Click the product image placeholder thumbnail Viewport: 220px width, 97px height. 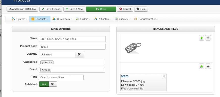(133, 48)
